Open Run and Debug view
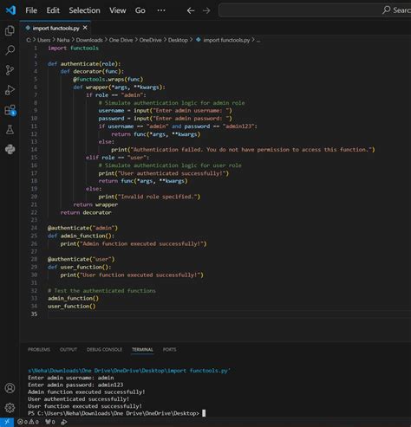The image size is (411, 427). (x=10, y=90)
